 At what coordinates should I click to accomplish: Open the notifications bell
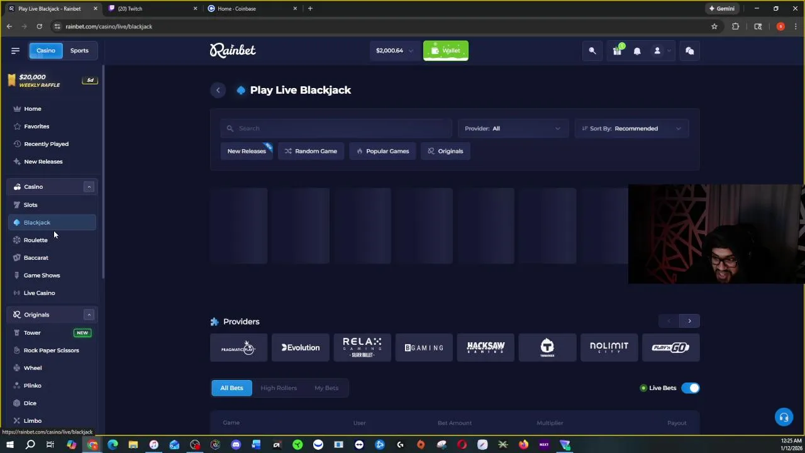[637, 51]
